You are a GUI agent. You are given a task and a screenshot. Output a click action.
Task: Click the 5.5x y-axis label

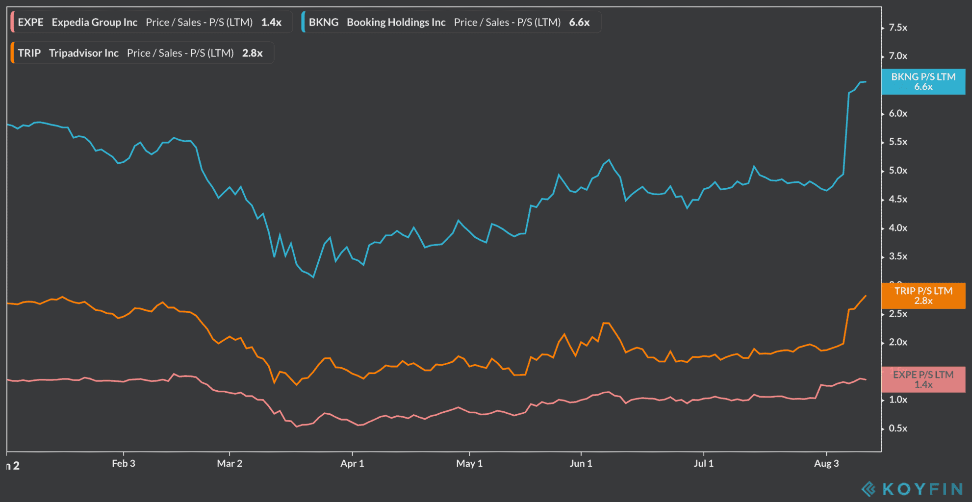pyautogui.click(x=898, y=142)
